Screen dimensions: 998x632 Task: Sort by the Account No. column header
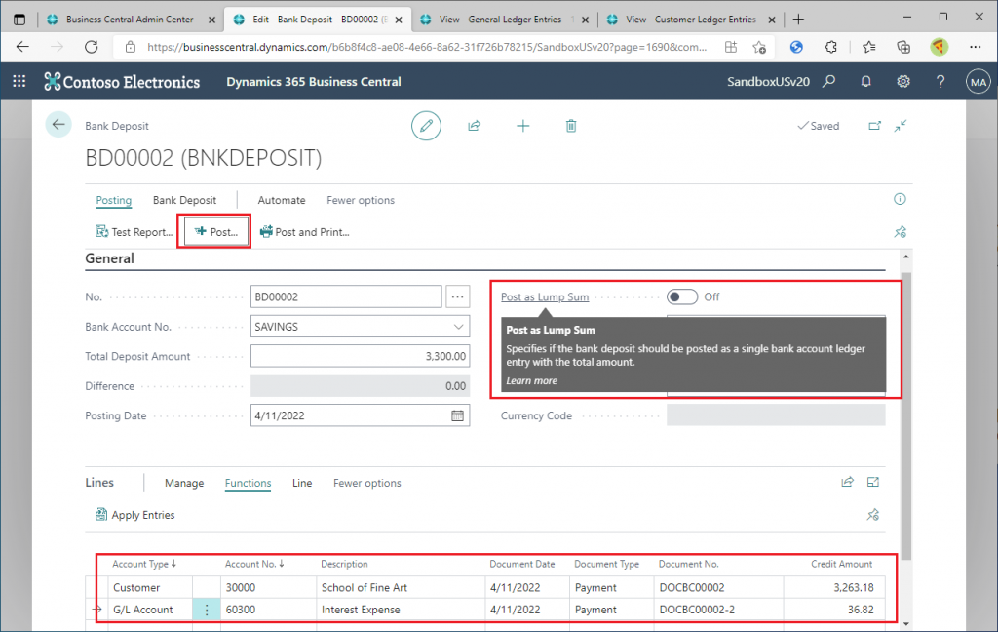point(254,564)
